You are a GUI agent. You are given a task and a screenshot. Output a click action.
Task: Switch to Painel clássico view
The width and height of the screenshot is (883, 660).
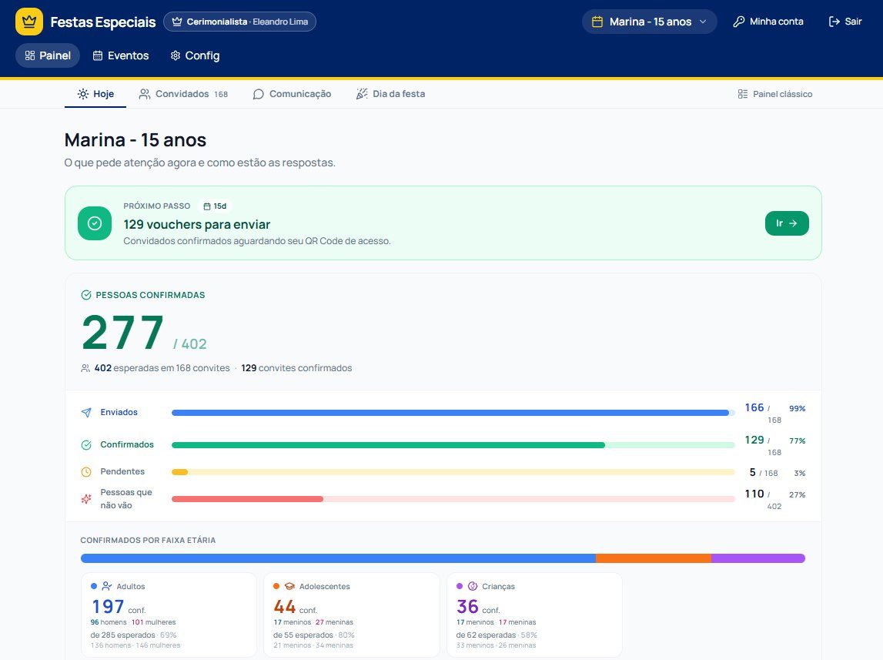click(775, 94)
